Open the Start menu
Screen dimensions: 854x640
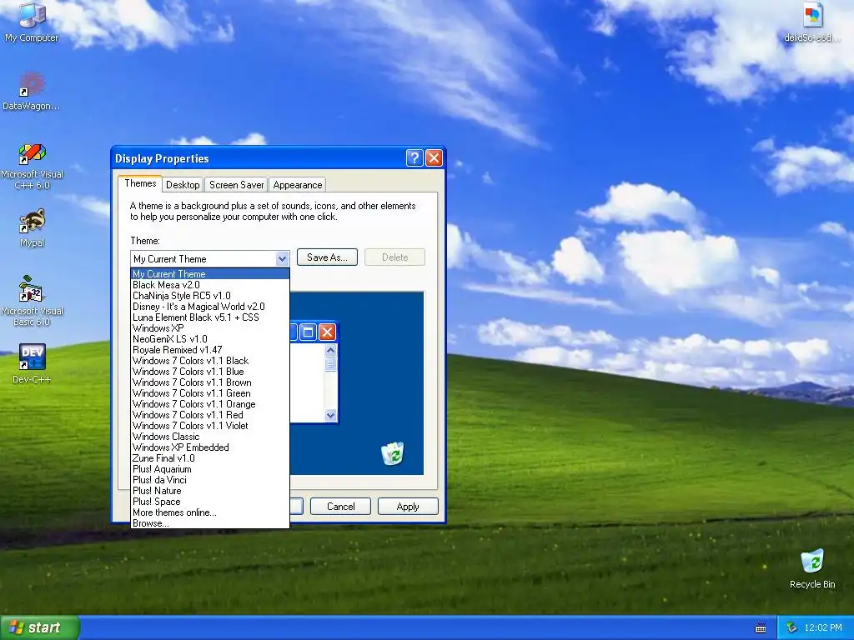(39, 627)
